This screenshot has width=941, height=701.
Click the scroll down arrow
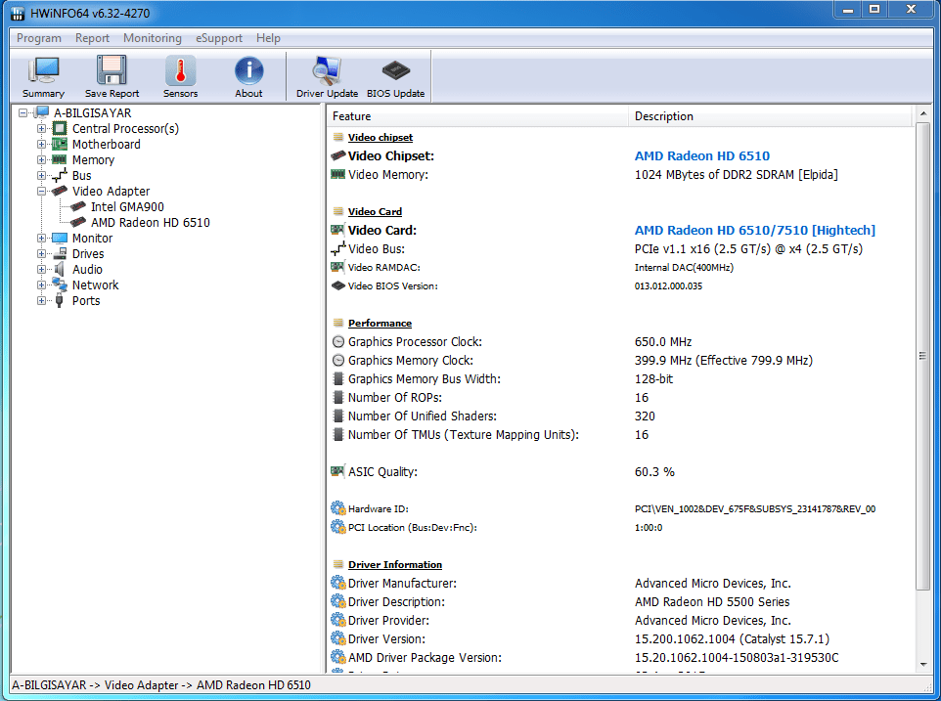coord(923,665)
